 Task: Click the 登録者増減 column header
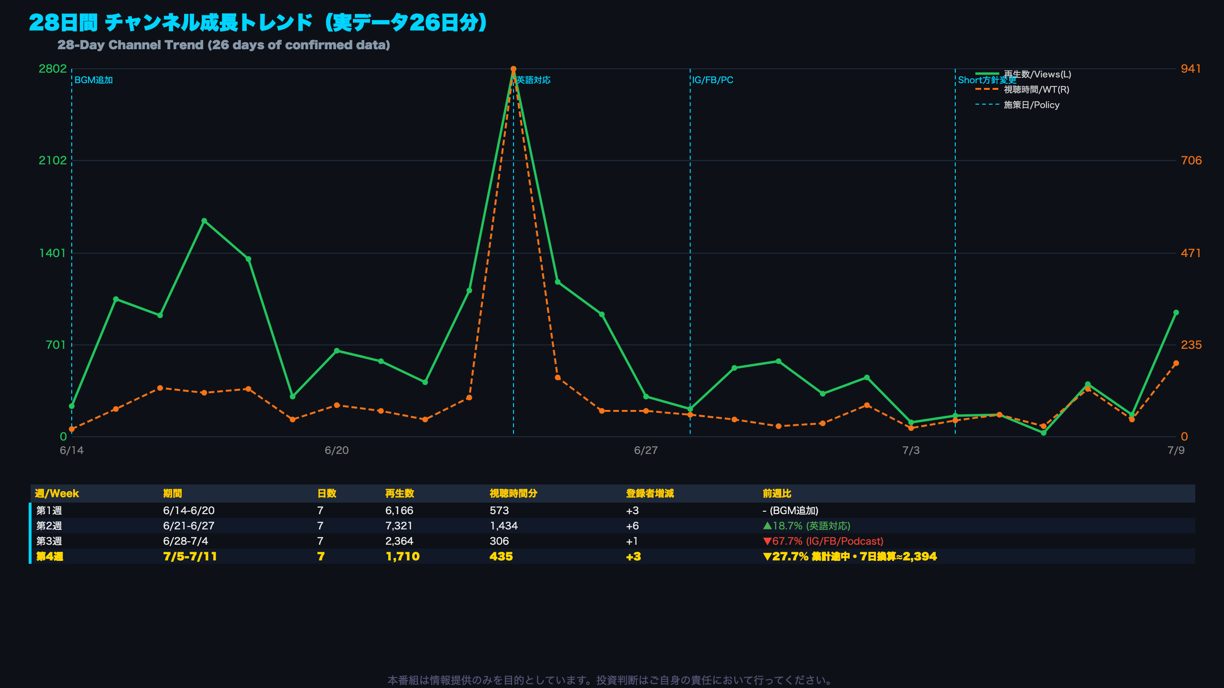pyautogui.click(x=650, y=494)
